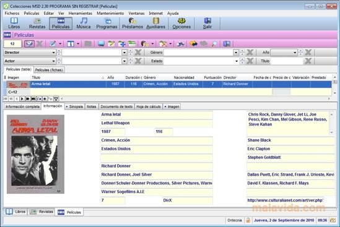Expand the Estado filter dropdown
This screenshot has width=340, height=227.
(237, 61)
